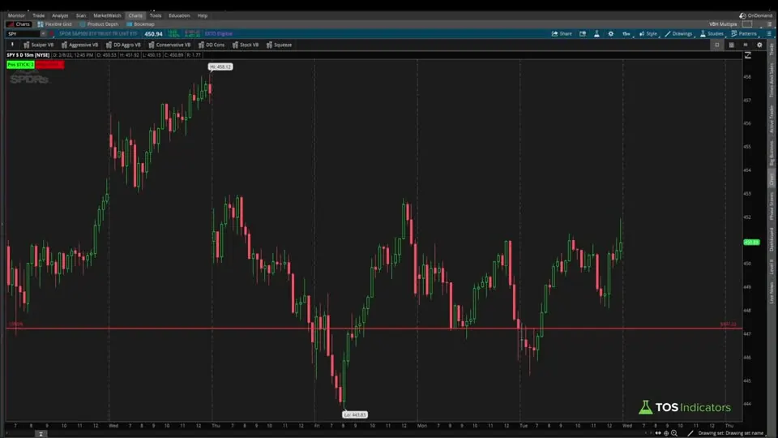Click the drawing pencil icon at the bottom

tap(690, 433)
